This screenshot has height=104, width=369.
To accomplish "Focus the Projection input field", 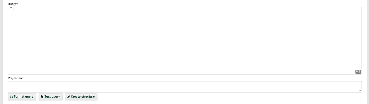I will tap(185, 87).
